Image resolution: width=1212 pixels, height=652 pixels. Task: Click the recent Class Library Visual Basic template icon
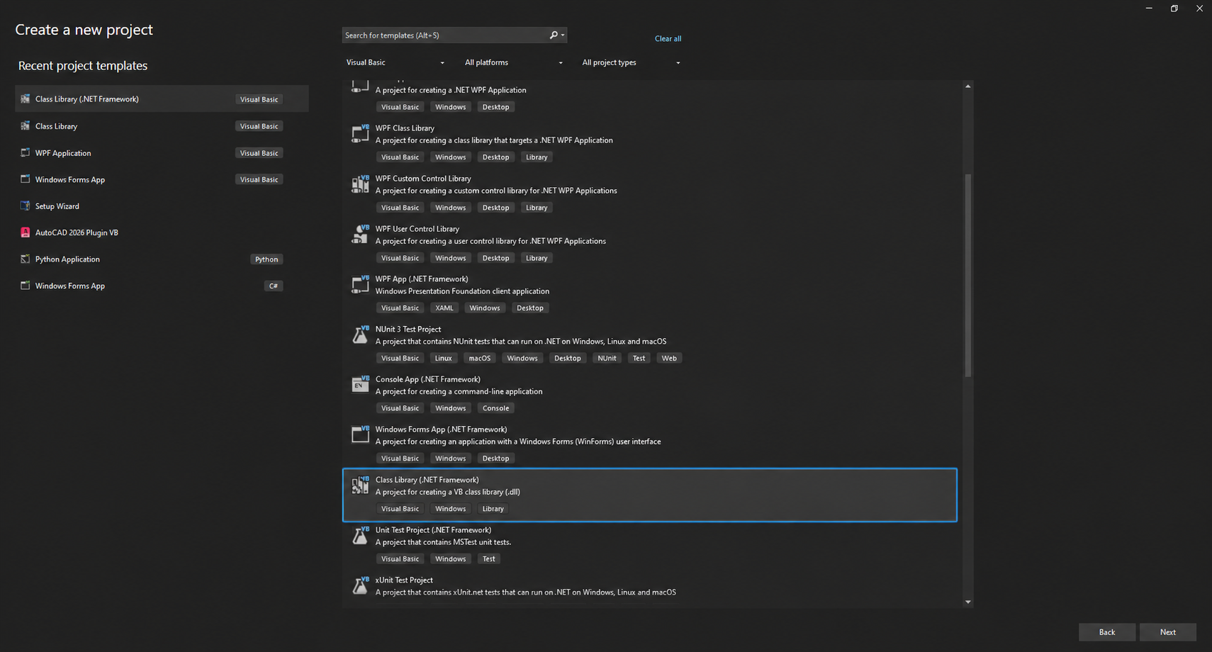pos(26,126)
